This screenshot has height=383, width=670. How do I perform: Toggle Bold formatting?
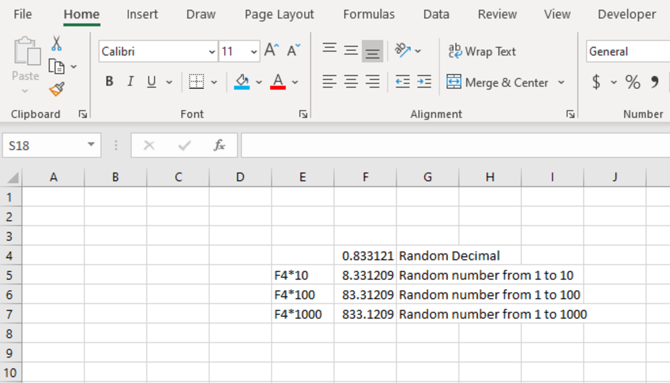pos(109,82)
